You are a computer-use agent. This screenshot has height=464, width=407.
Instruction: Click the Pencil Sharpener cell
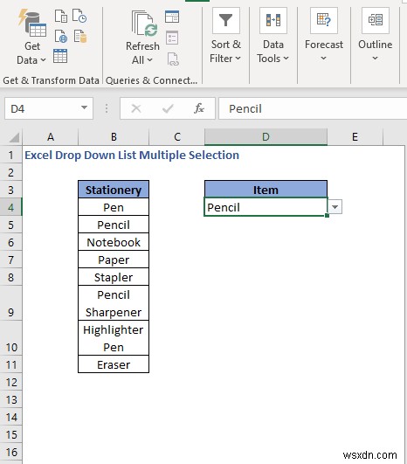[114, 303]
